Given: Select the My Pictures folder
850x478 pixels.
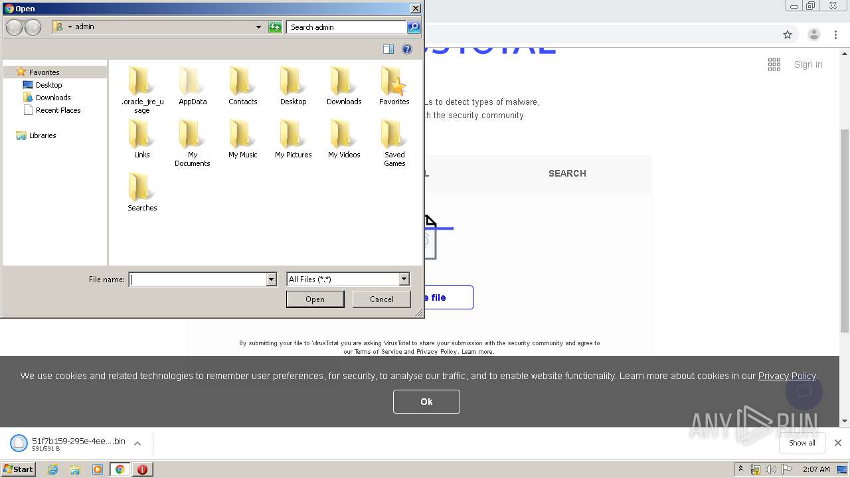Looking at the screenshot, I should 294,139.
